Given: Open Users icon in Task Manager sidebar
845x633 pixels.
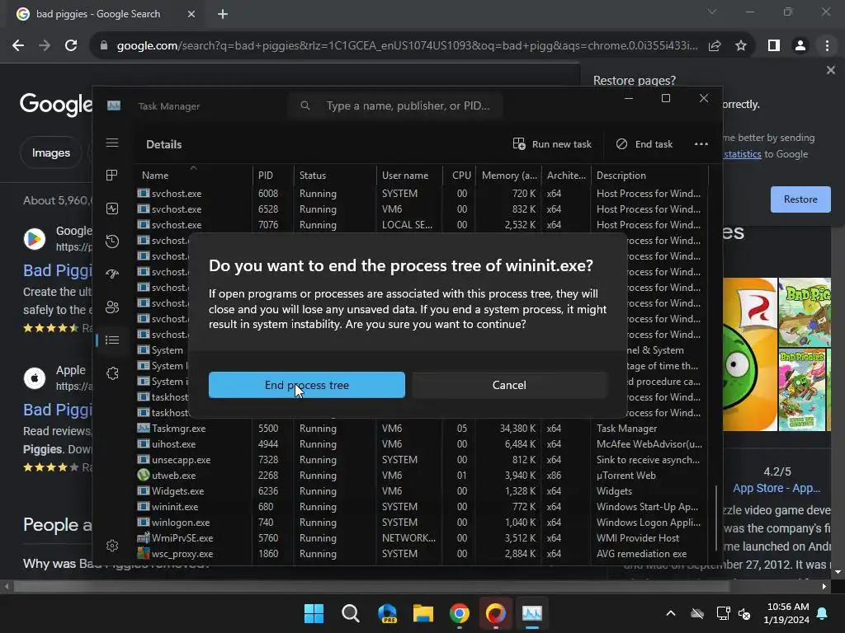Looking at the screenshot, I should (112, 307).
